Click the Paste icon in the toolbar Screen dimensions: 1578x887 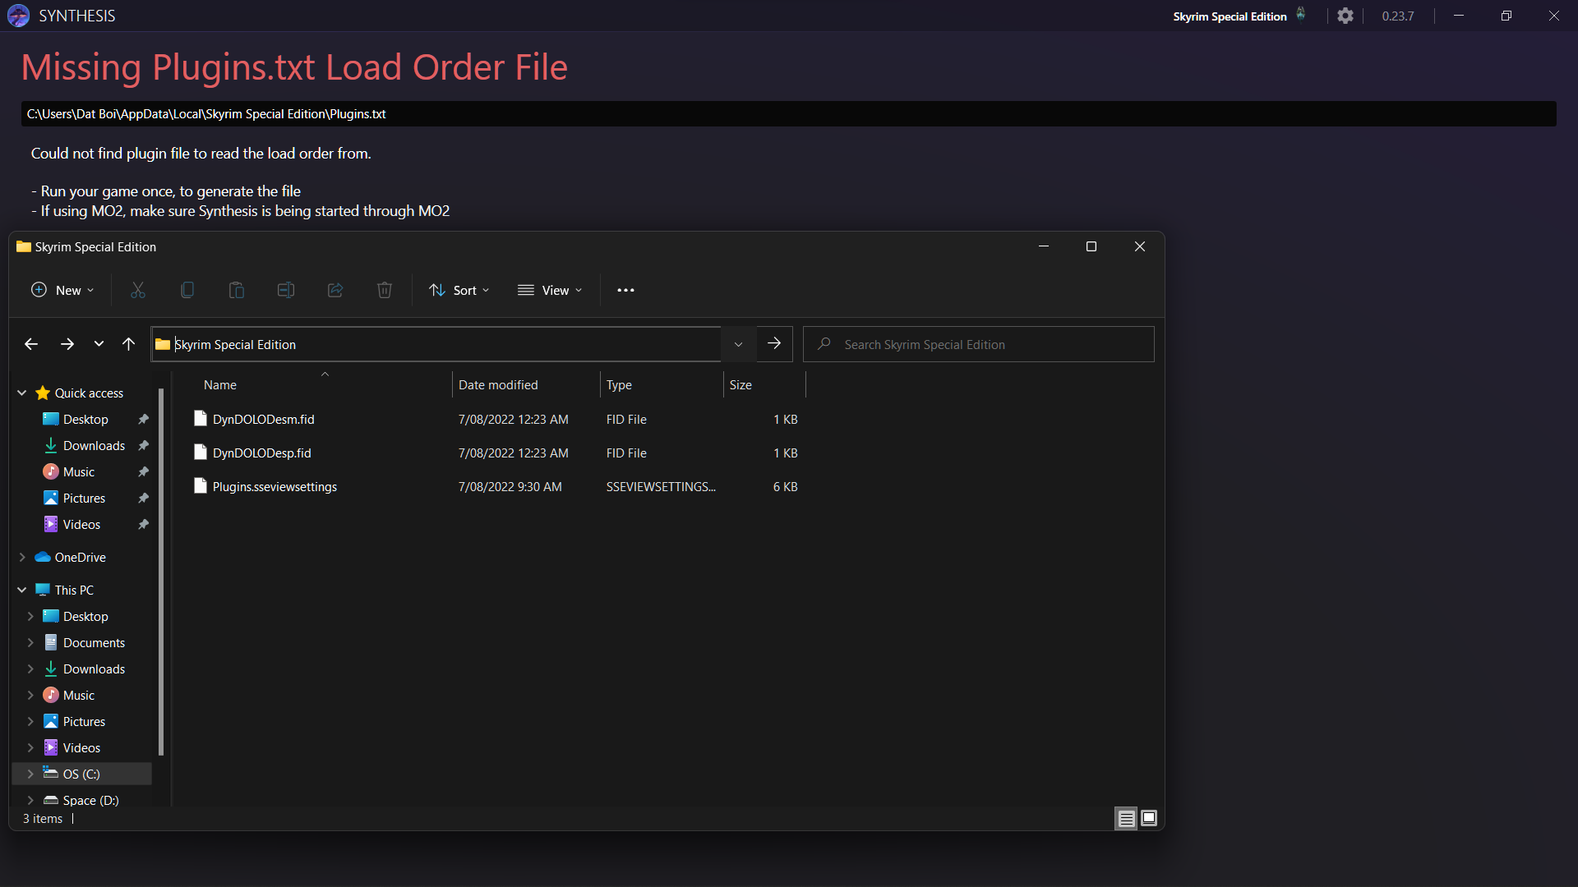pyautogui.click(x=236, y=290)
